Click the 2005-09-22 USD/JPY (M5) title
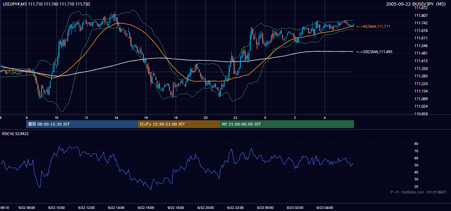Viewport: 451px width, 211px height. click(x=416, y=4)
